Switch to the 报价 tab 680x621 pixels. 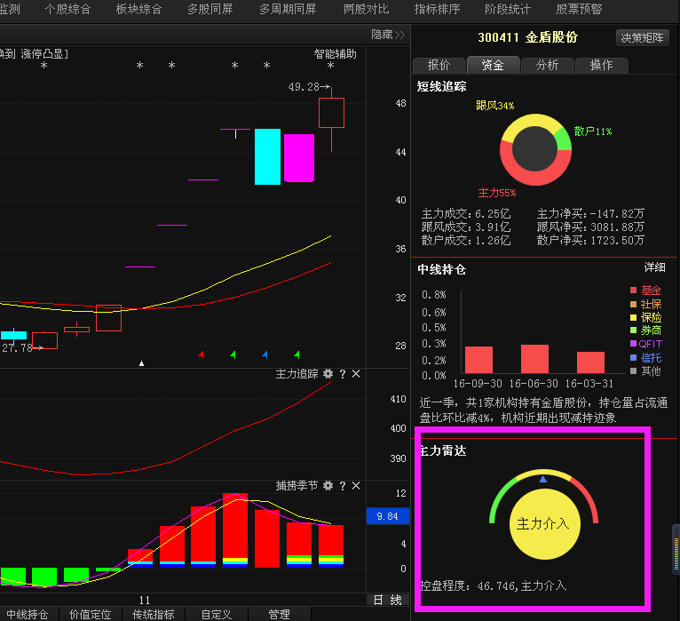pyautogui.click(x=439, y=66)
